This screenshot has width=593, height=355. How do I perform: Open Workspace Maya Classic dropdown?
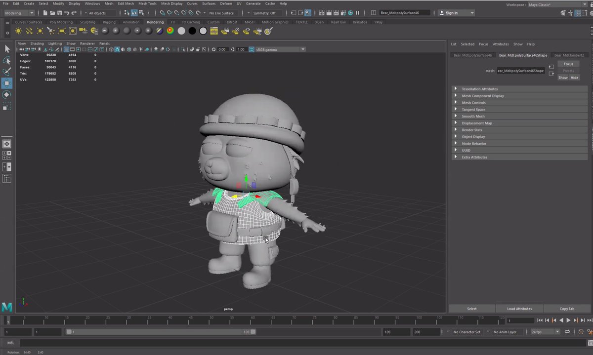click(x=558, y=4)
